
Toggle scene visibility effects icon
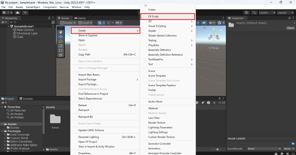click(x=204, y=23)
